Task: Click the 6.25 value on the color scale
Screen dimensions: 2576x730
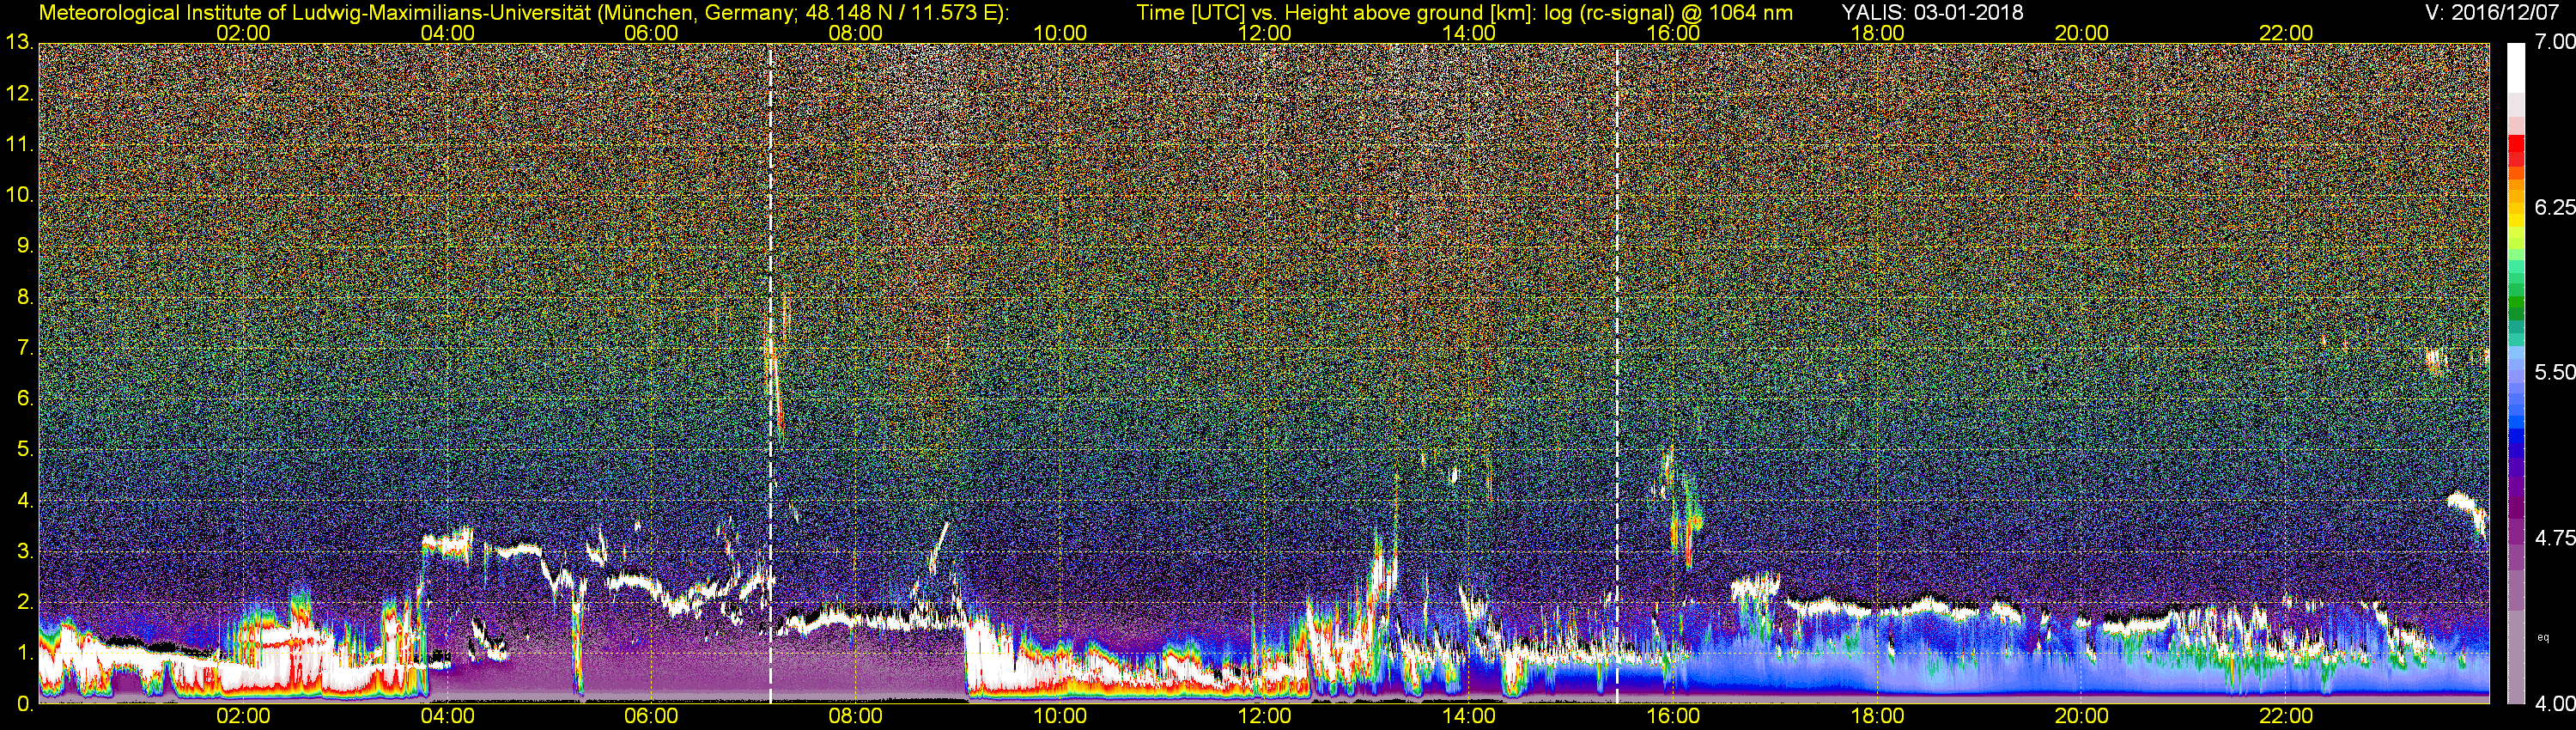Action: pyautogui.click(x=2554, y=207)
